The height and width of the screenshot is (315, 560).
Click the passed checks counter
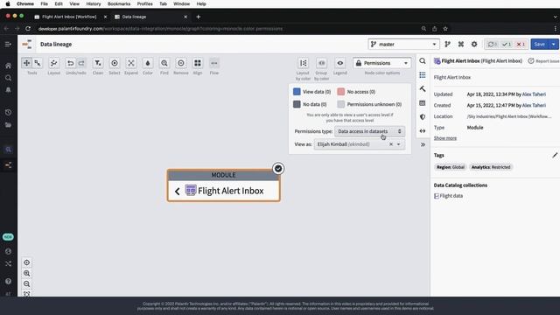[x=507, y=45]
